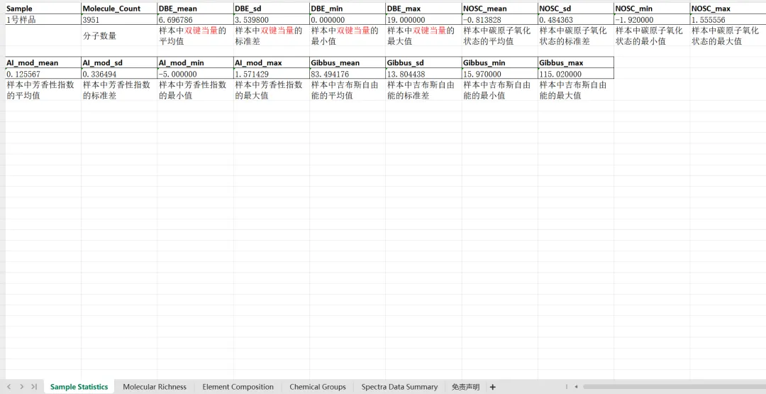Switch to the Molecular Richness sheet tab
Screen dimensions: 766x394
[155, 387]
